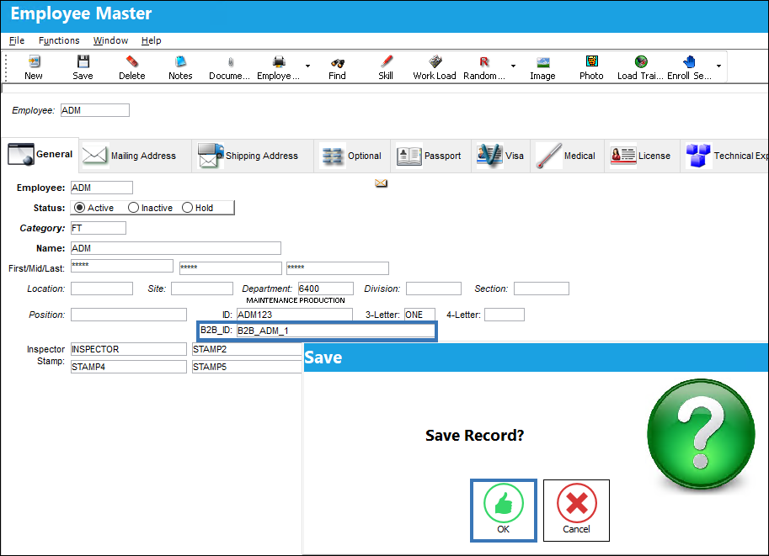Click the B2B_ID input field
The height and width of the screenshot is (556, 769).
point(336,331)
